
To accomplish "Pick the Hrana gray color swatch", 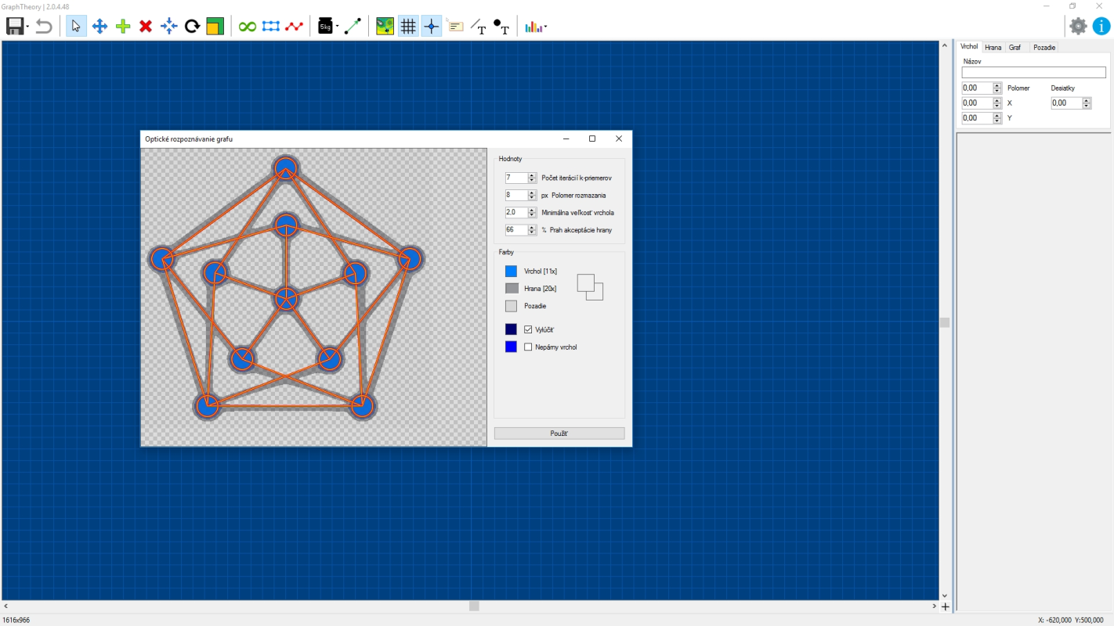I will pos(512,289).
